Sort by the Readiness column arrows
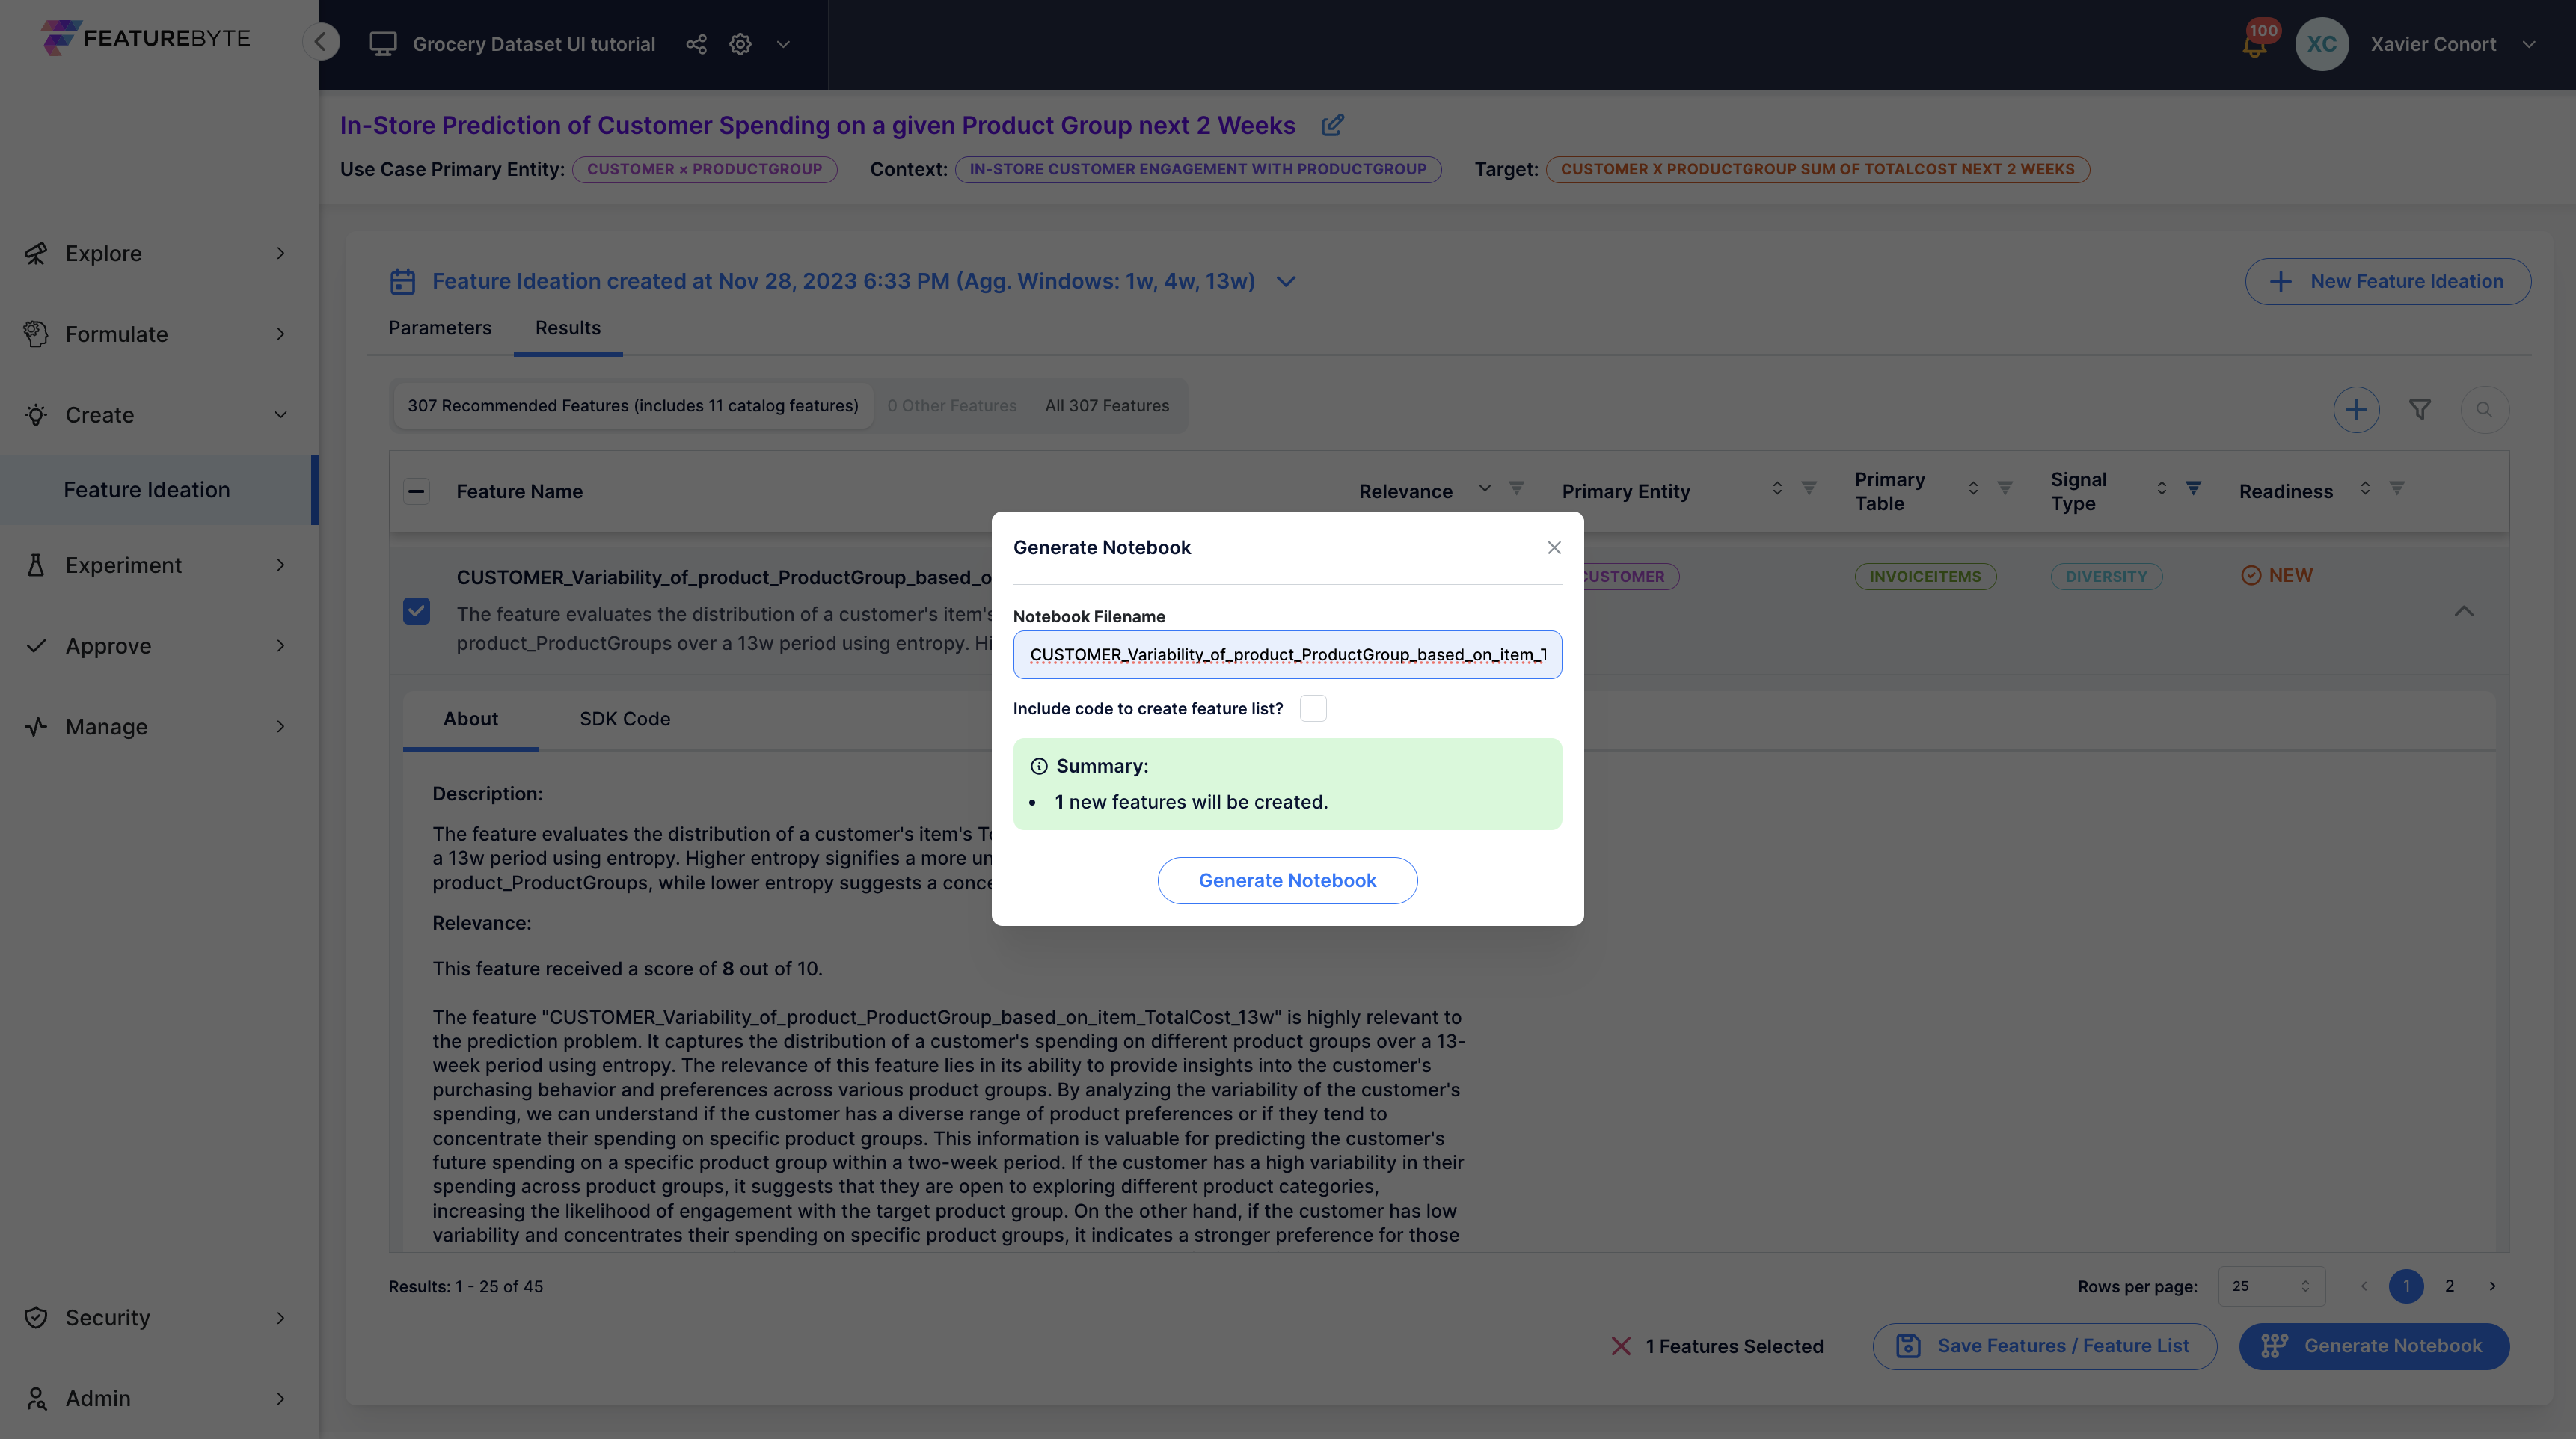Viewport: 2576px width, 1439px height. pyautogui.click(x=2365, y=488)
